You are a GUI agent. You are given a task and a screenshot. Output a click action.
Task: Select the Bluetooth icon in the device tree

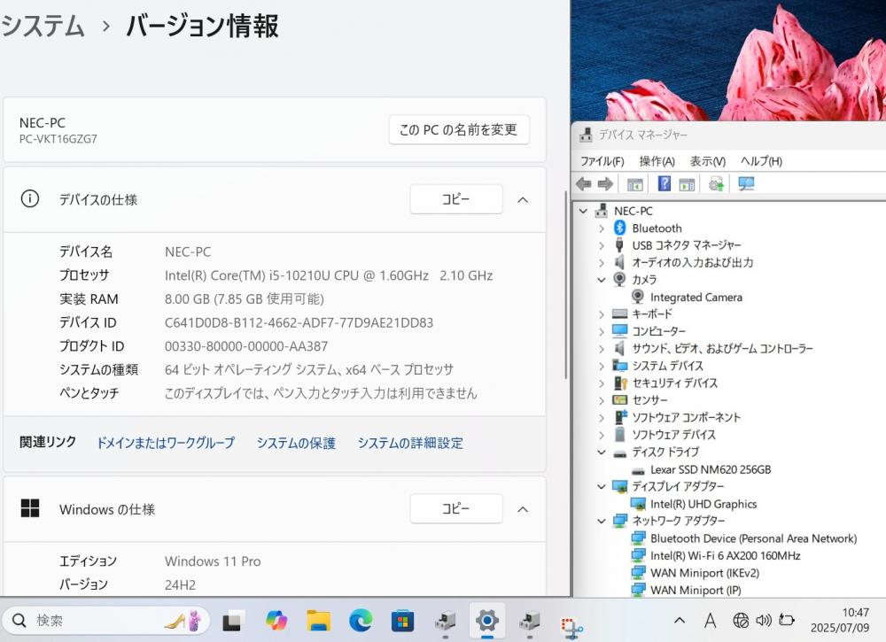tap(620, 228)
